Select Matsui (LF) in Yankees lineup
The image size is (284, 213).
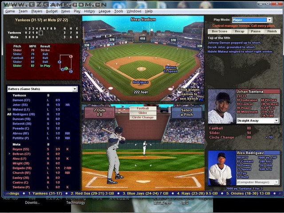(21, 110)
